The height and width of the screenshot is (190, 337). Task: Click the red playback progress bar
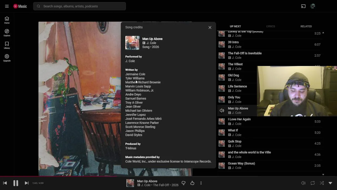[58, 177]
